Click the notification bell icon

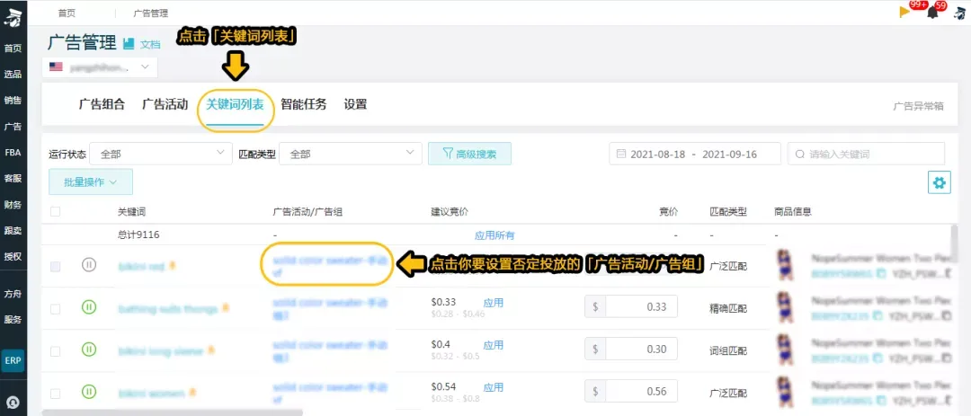(x=931, y=12)
